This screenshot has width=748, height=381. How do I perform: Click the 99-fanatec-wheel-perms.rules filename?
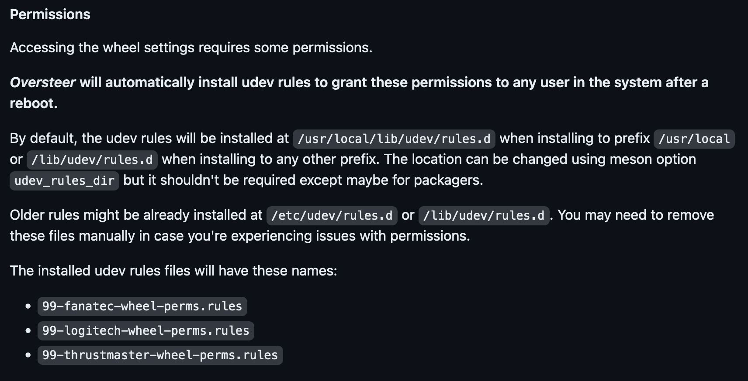(142, 306)
